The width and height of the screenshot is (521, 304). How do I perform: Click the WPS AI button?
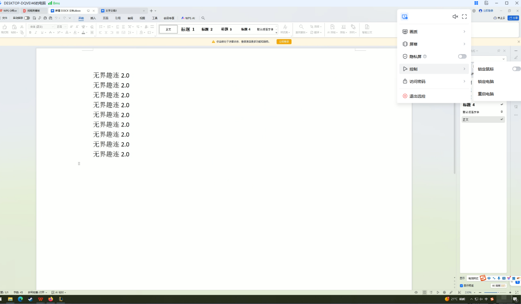click(x=188, y=18)
